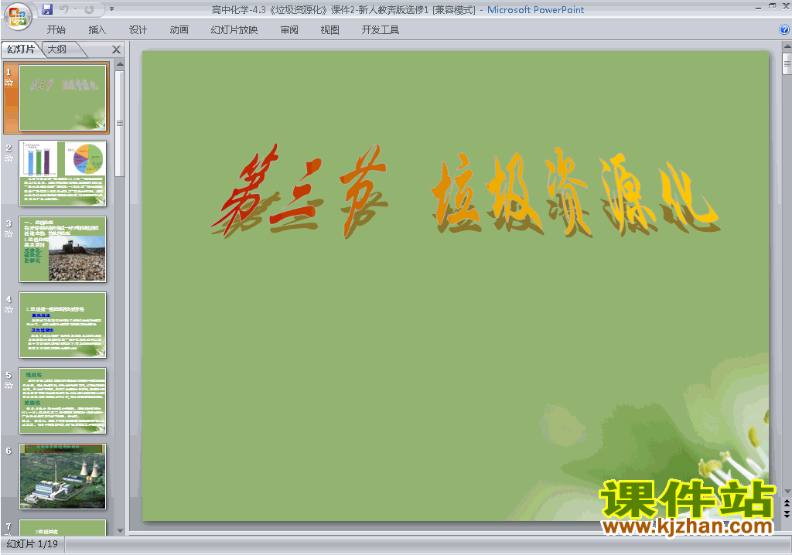Select slide 2 thumbnail with charts
Viewport: 792px width, 555px height.
pyautogui.click(x=63, y=173)
